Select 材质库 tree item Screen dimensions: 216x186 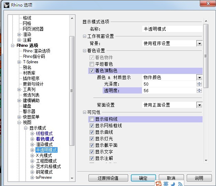tap(29, 73)
